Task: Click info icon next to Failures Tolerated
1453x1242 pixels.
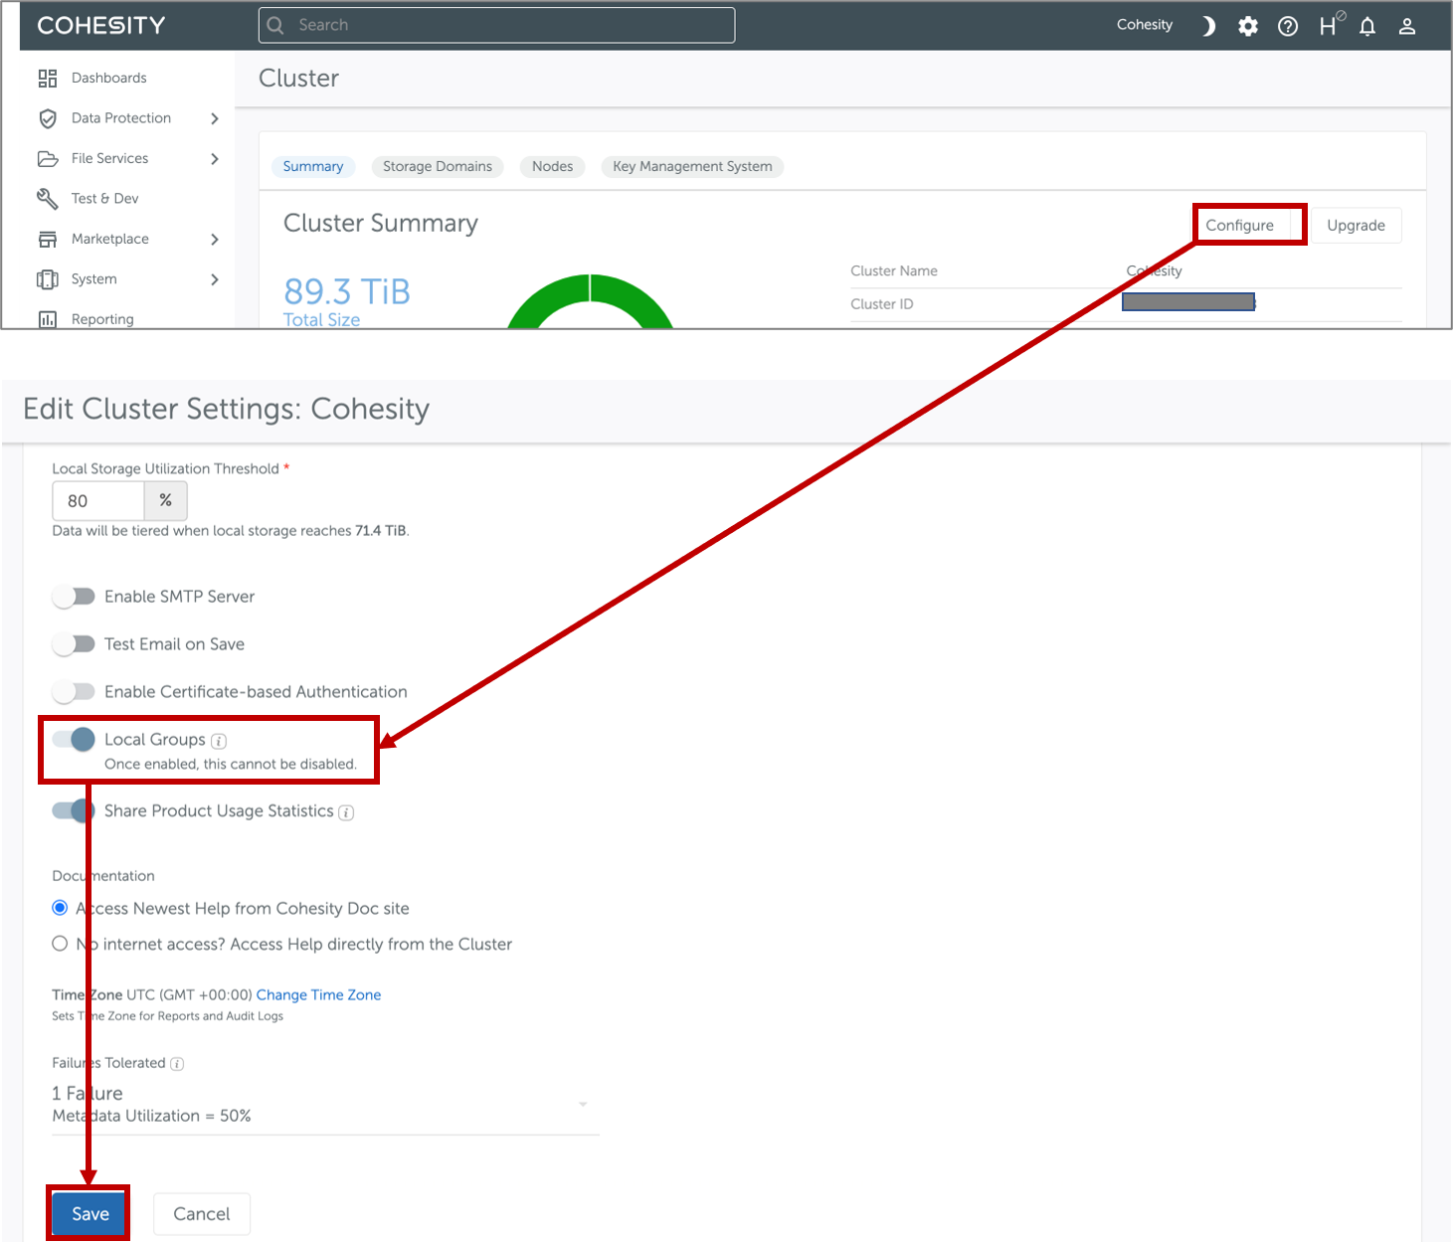Action: 177,1064
